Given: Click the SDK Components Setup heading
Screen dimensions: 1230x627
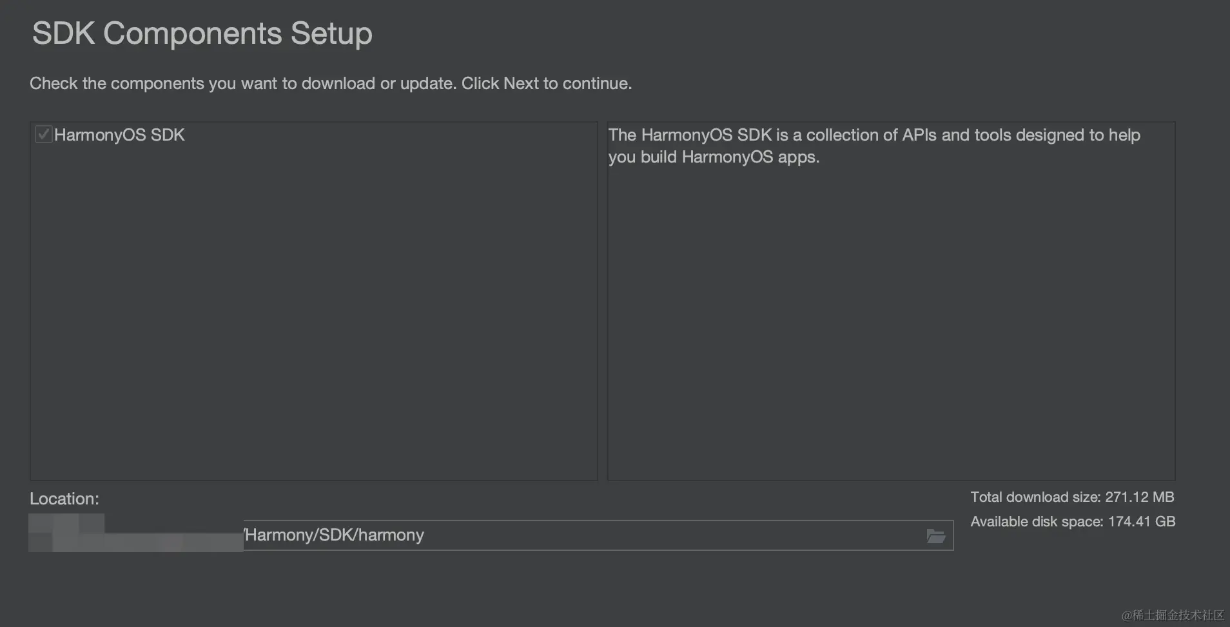Looking at the screenshot, I should pyautogui.click(x=202, y=34).
